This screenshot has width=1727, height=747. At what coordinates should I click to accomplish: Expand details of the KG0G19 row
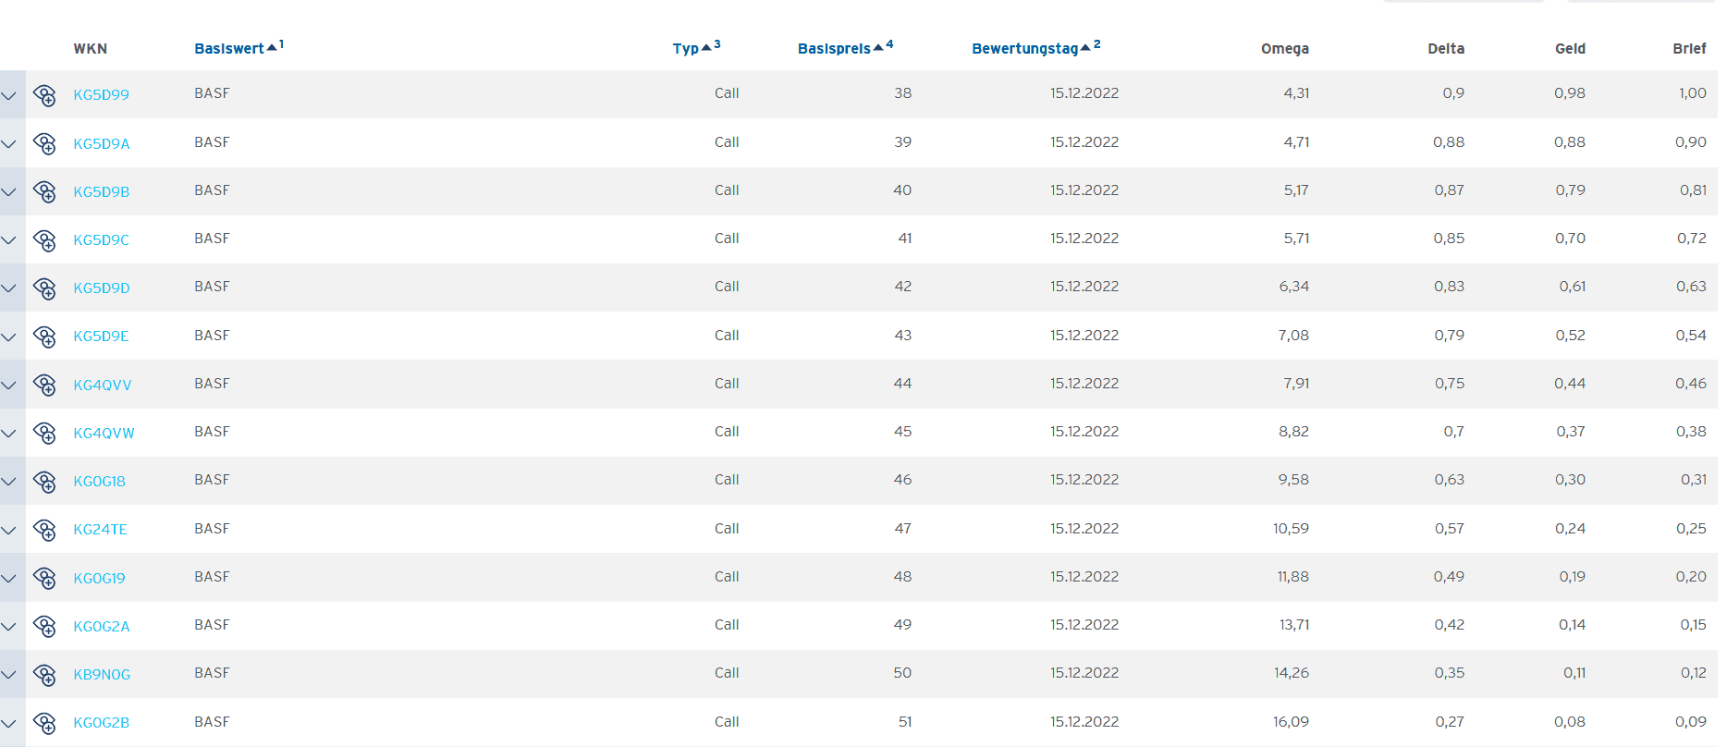coord(9,578)
